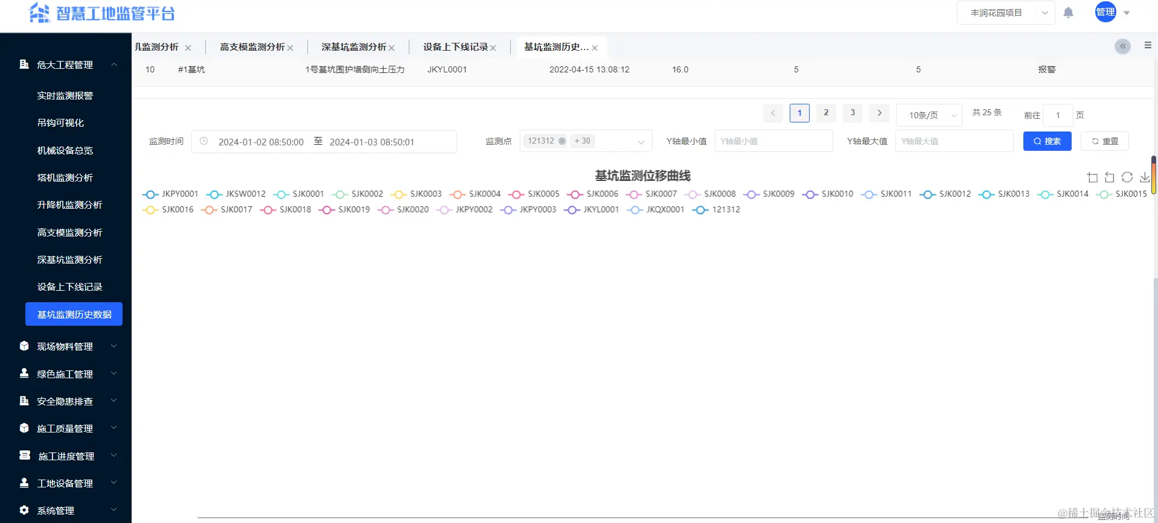This screenshot has height=523, width=1158.
Task: Toggle the SJK0005 legend series
Action: 534,194
